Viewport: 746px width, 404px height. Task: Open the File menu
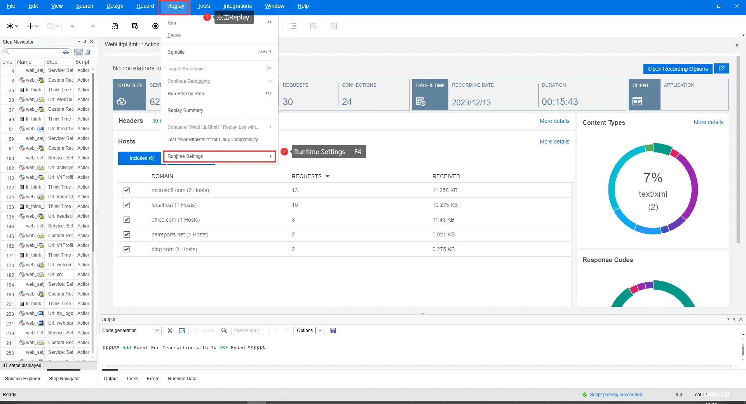tap(11, 6)
